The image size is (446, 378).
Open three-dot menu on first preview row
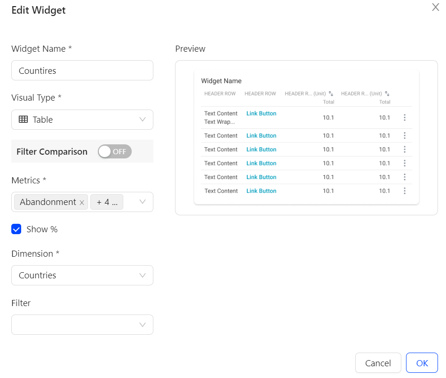[405, 118]
